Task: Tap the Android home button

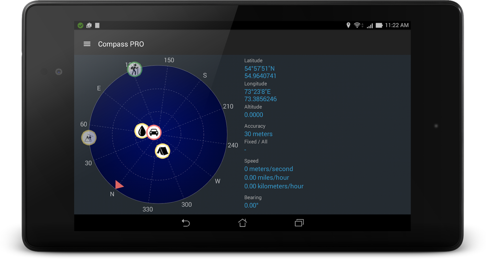Action: click(x=243, y=222)
